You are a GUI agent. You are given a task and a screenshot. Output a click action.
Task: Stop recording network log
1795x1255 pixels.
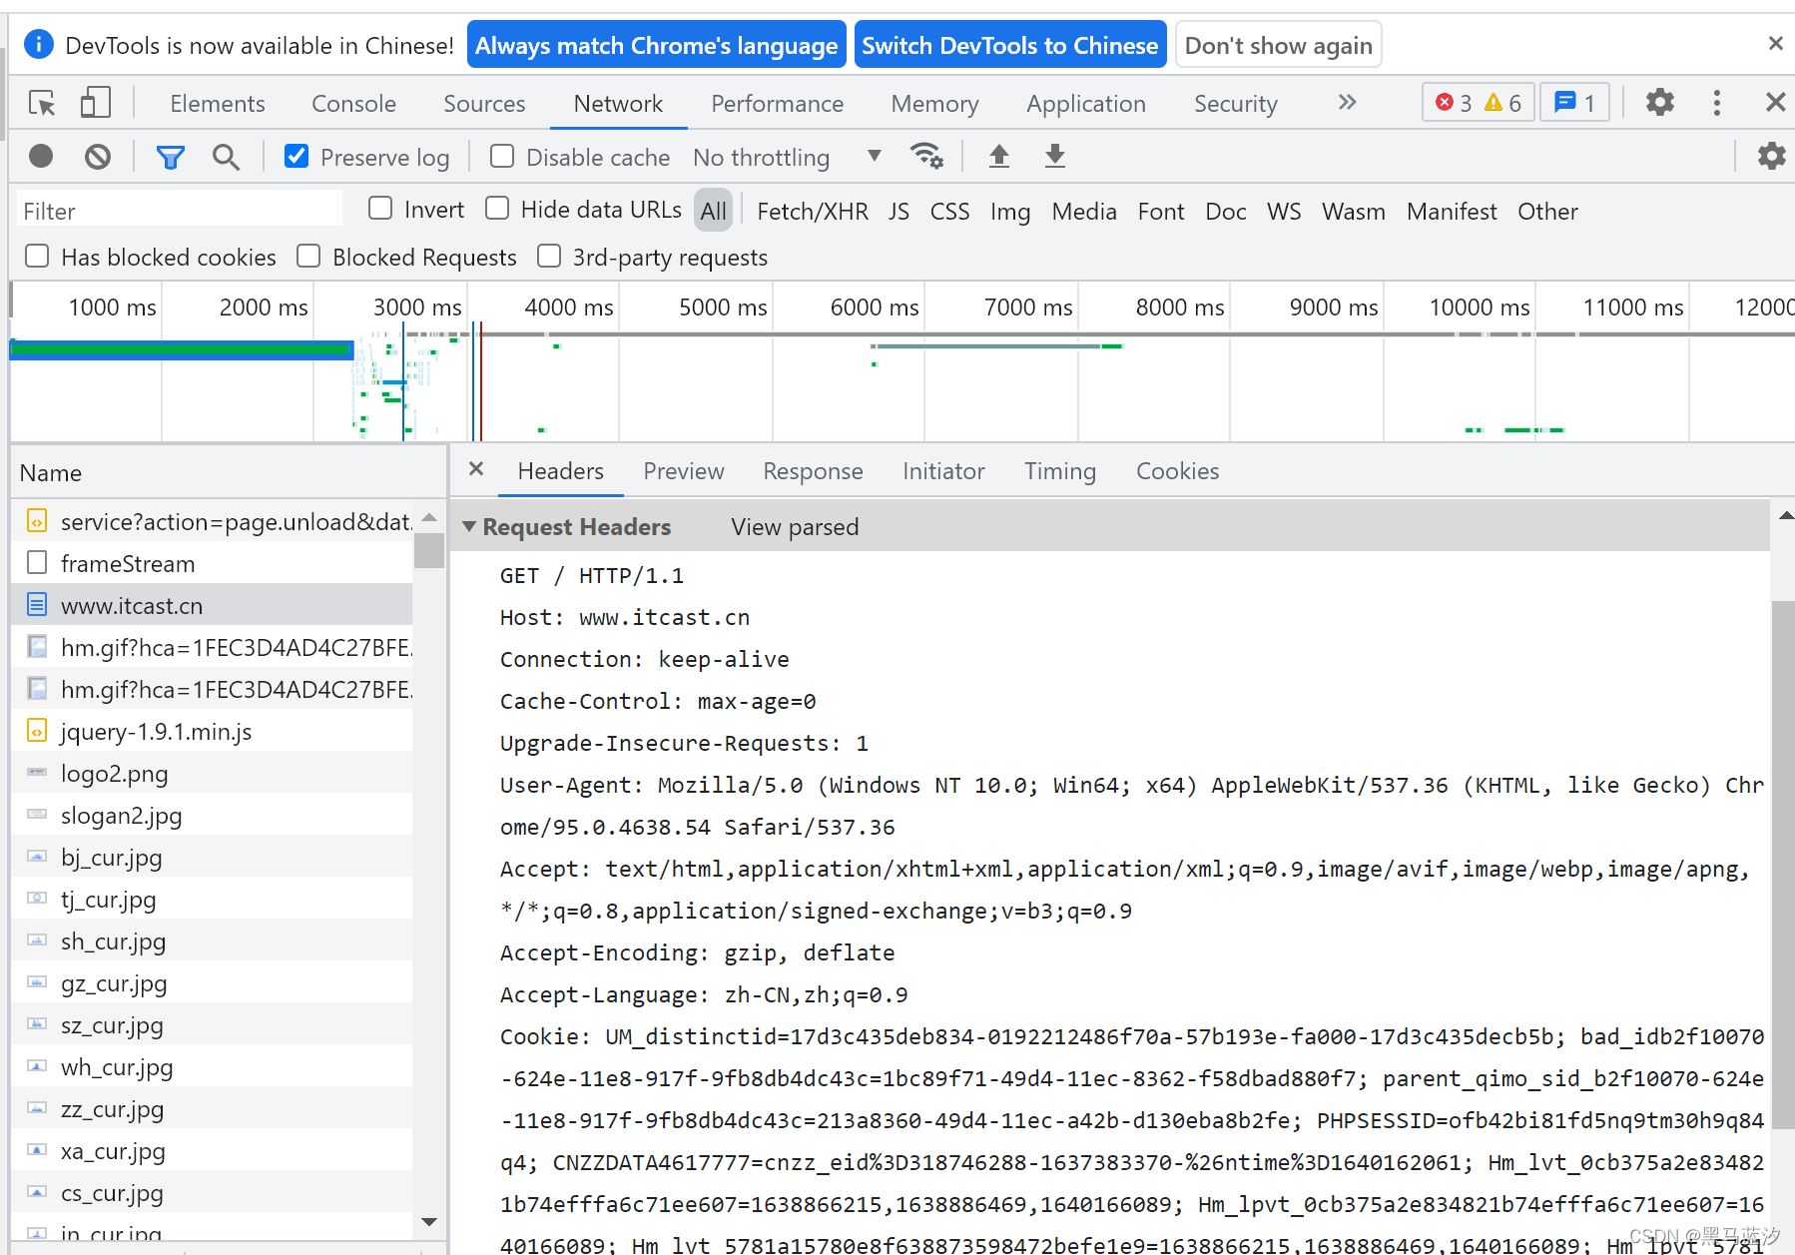click(x=41, y=157)
